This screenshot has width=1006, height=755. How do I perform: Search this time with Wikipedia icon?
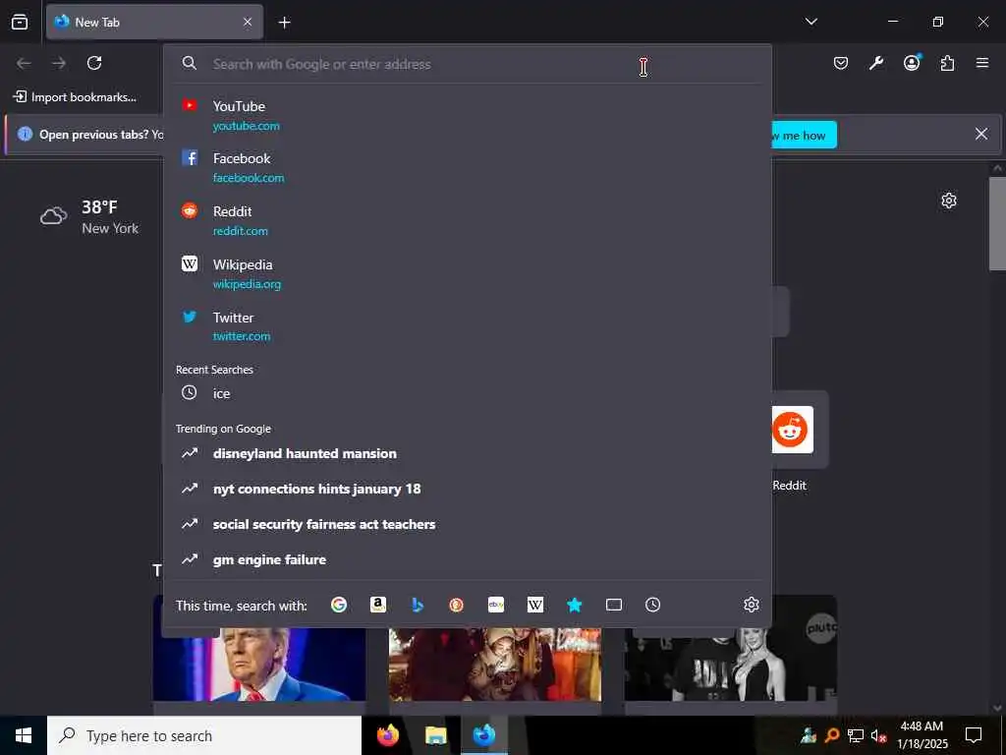click(x=535, y=605)
